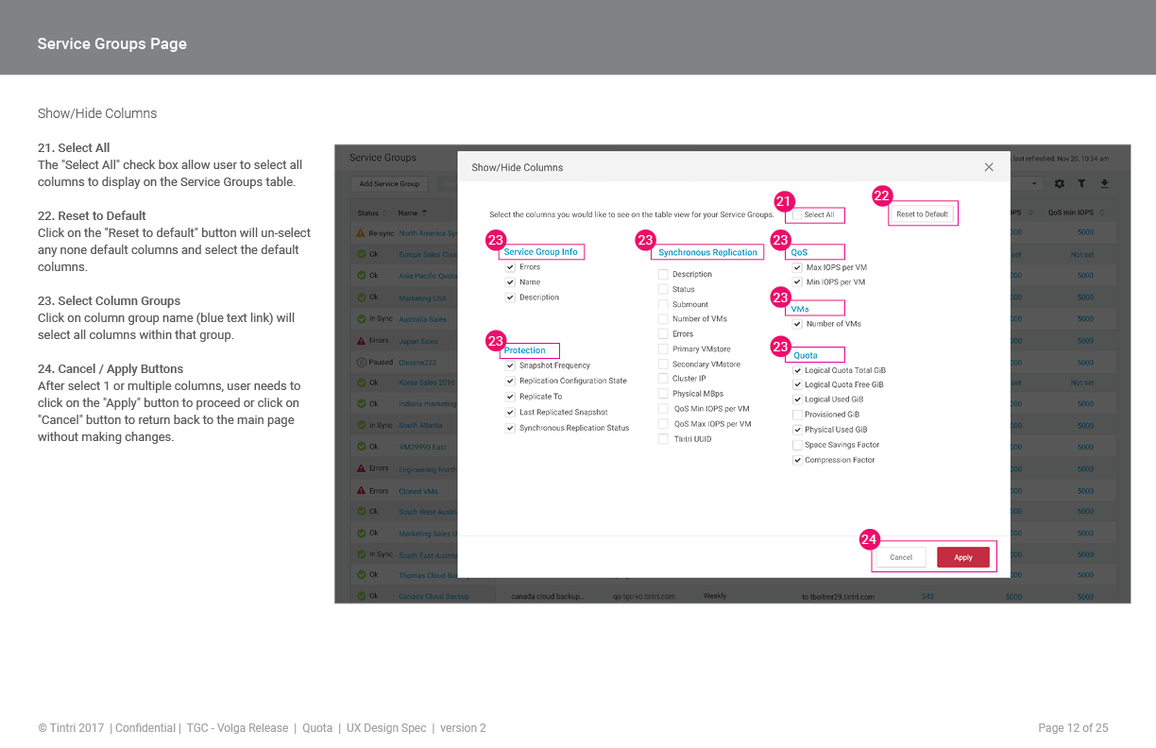Screen dimensions: 1156x748
Task: Click the Errors icon on Engineering North row
Action: (x=361, y=468)
